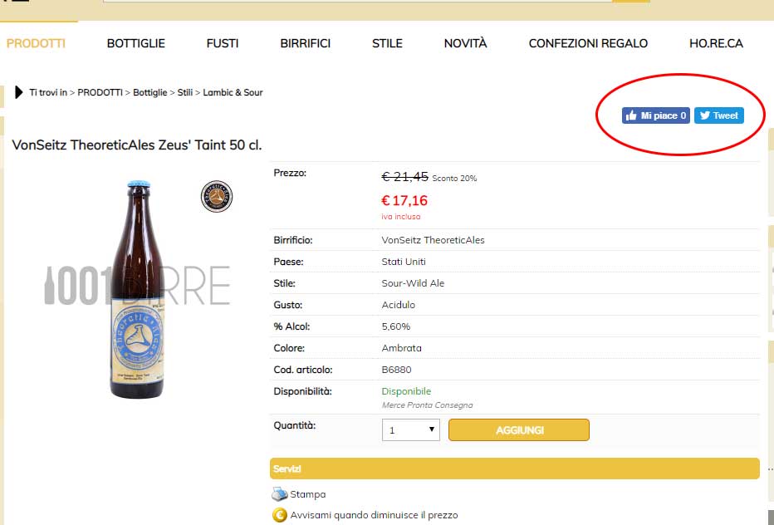Image resolution: width=774 pixels, height=525 pixels.
Task: Click the Twitter Tweet button
Action: click(x=719, y=115)
